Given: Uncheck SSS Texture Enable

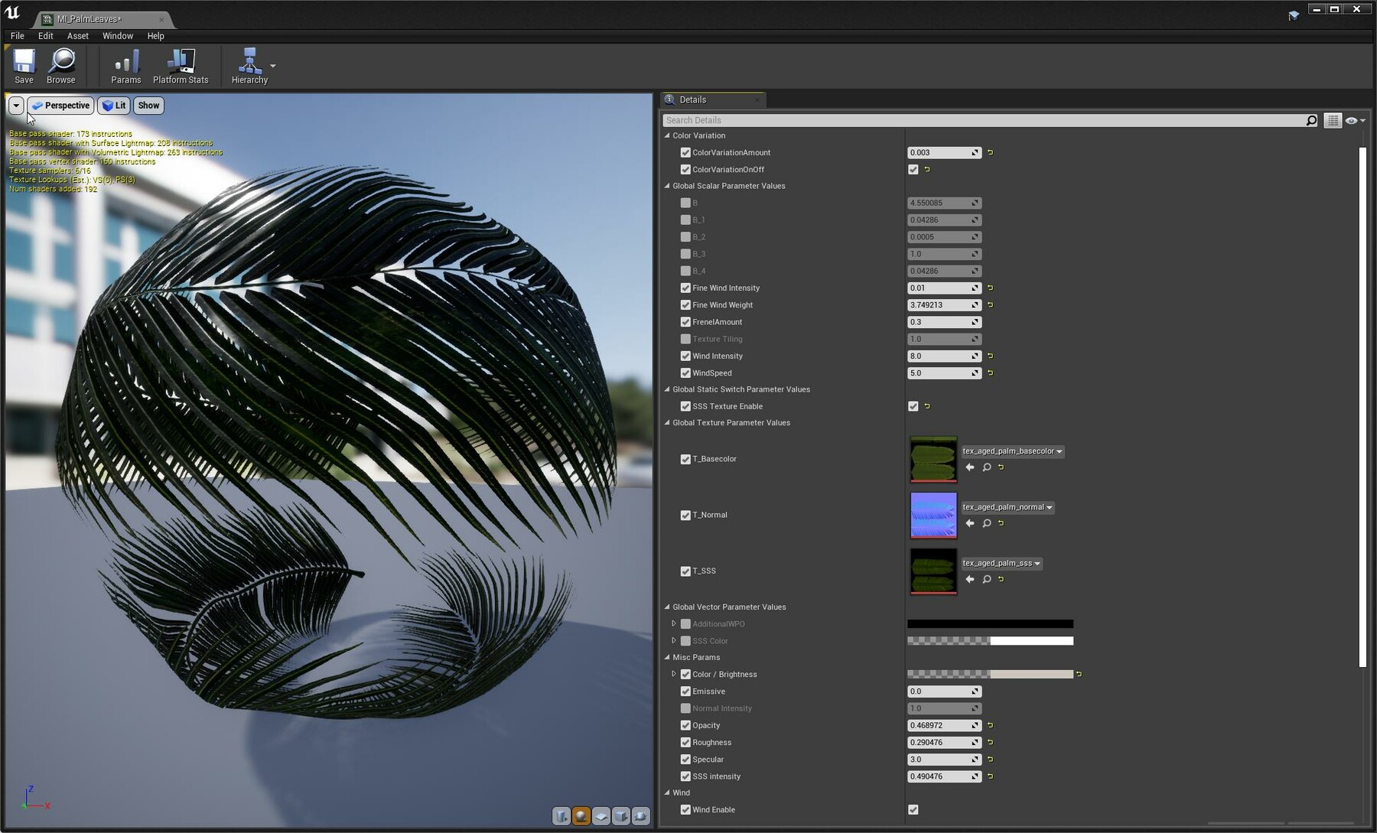Looking at the screenshot, I should click(913, 406).
